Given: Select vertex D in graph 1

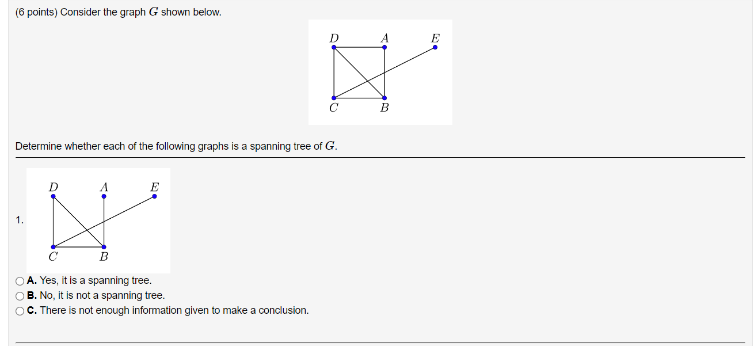Looking at the screenshot, I should (x=53, y=196).
